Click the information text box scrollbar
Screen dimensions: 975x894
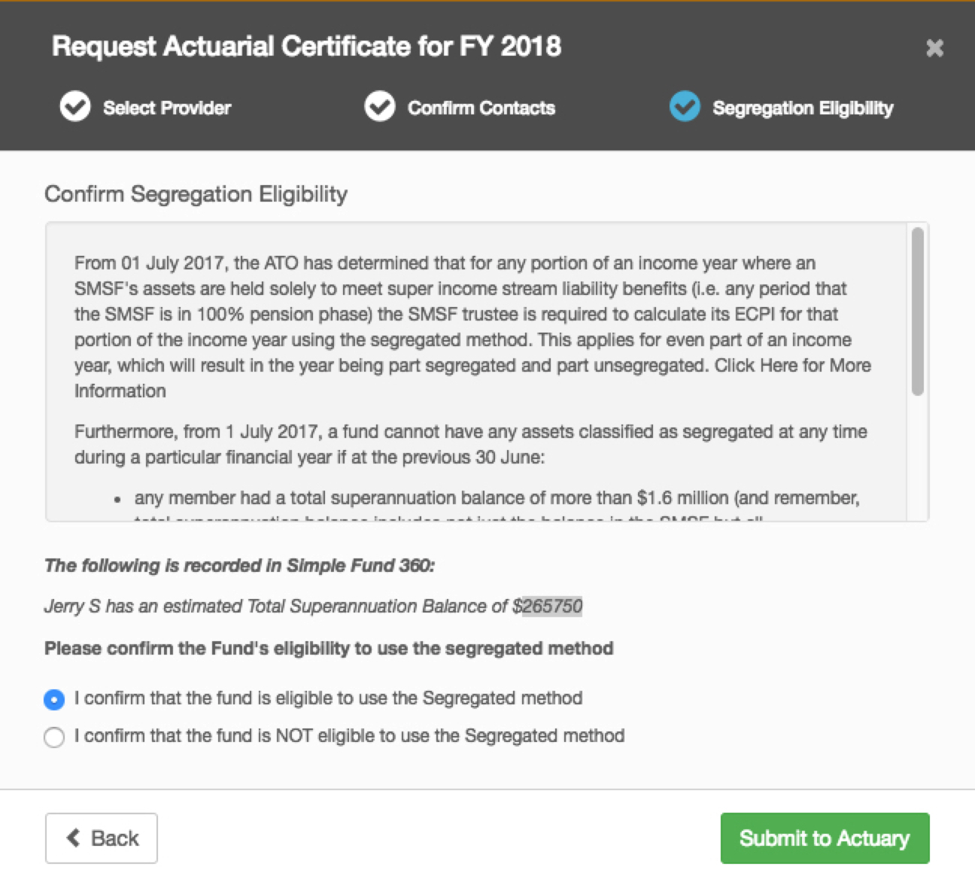point(917,312)
